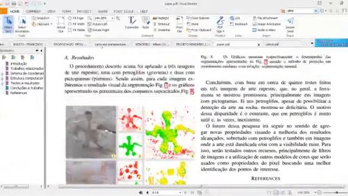
Task: Open the page number dropdown
Action: [180, 192]
